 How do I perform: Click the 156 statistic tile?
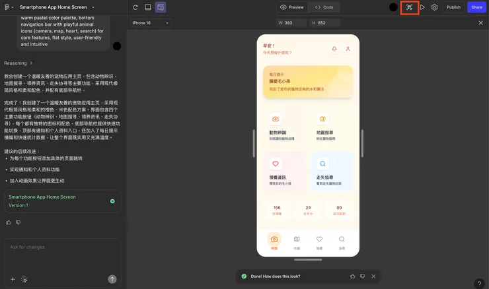click(277, 210)
